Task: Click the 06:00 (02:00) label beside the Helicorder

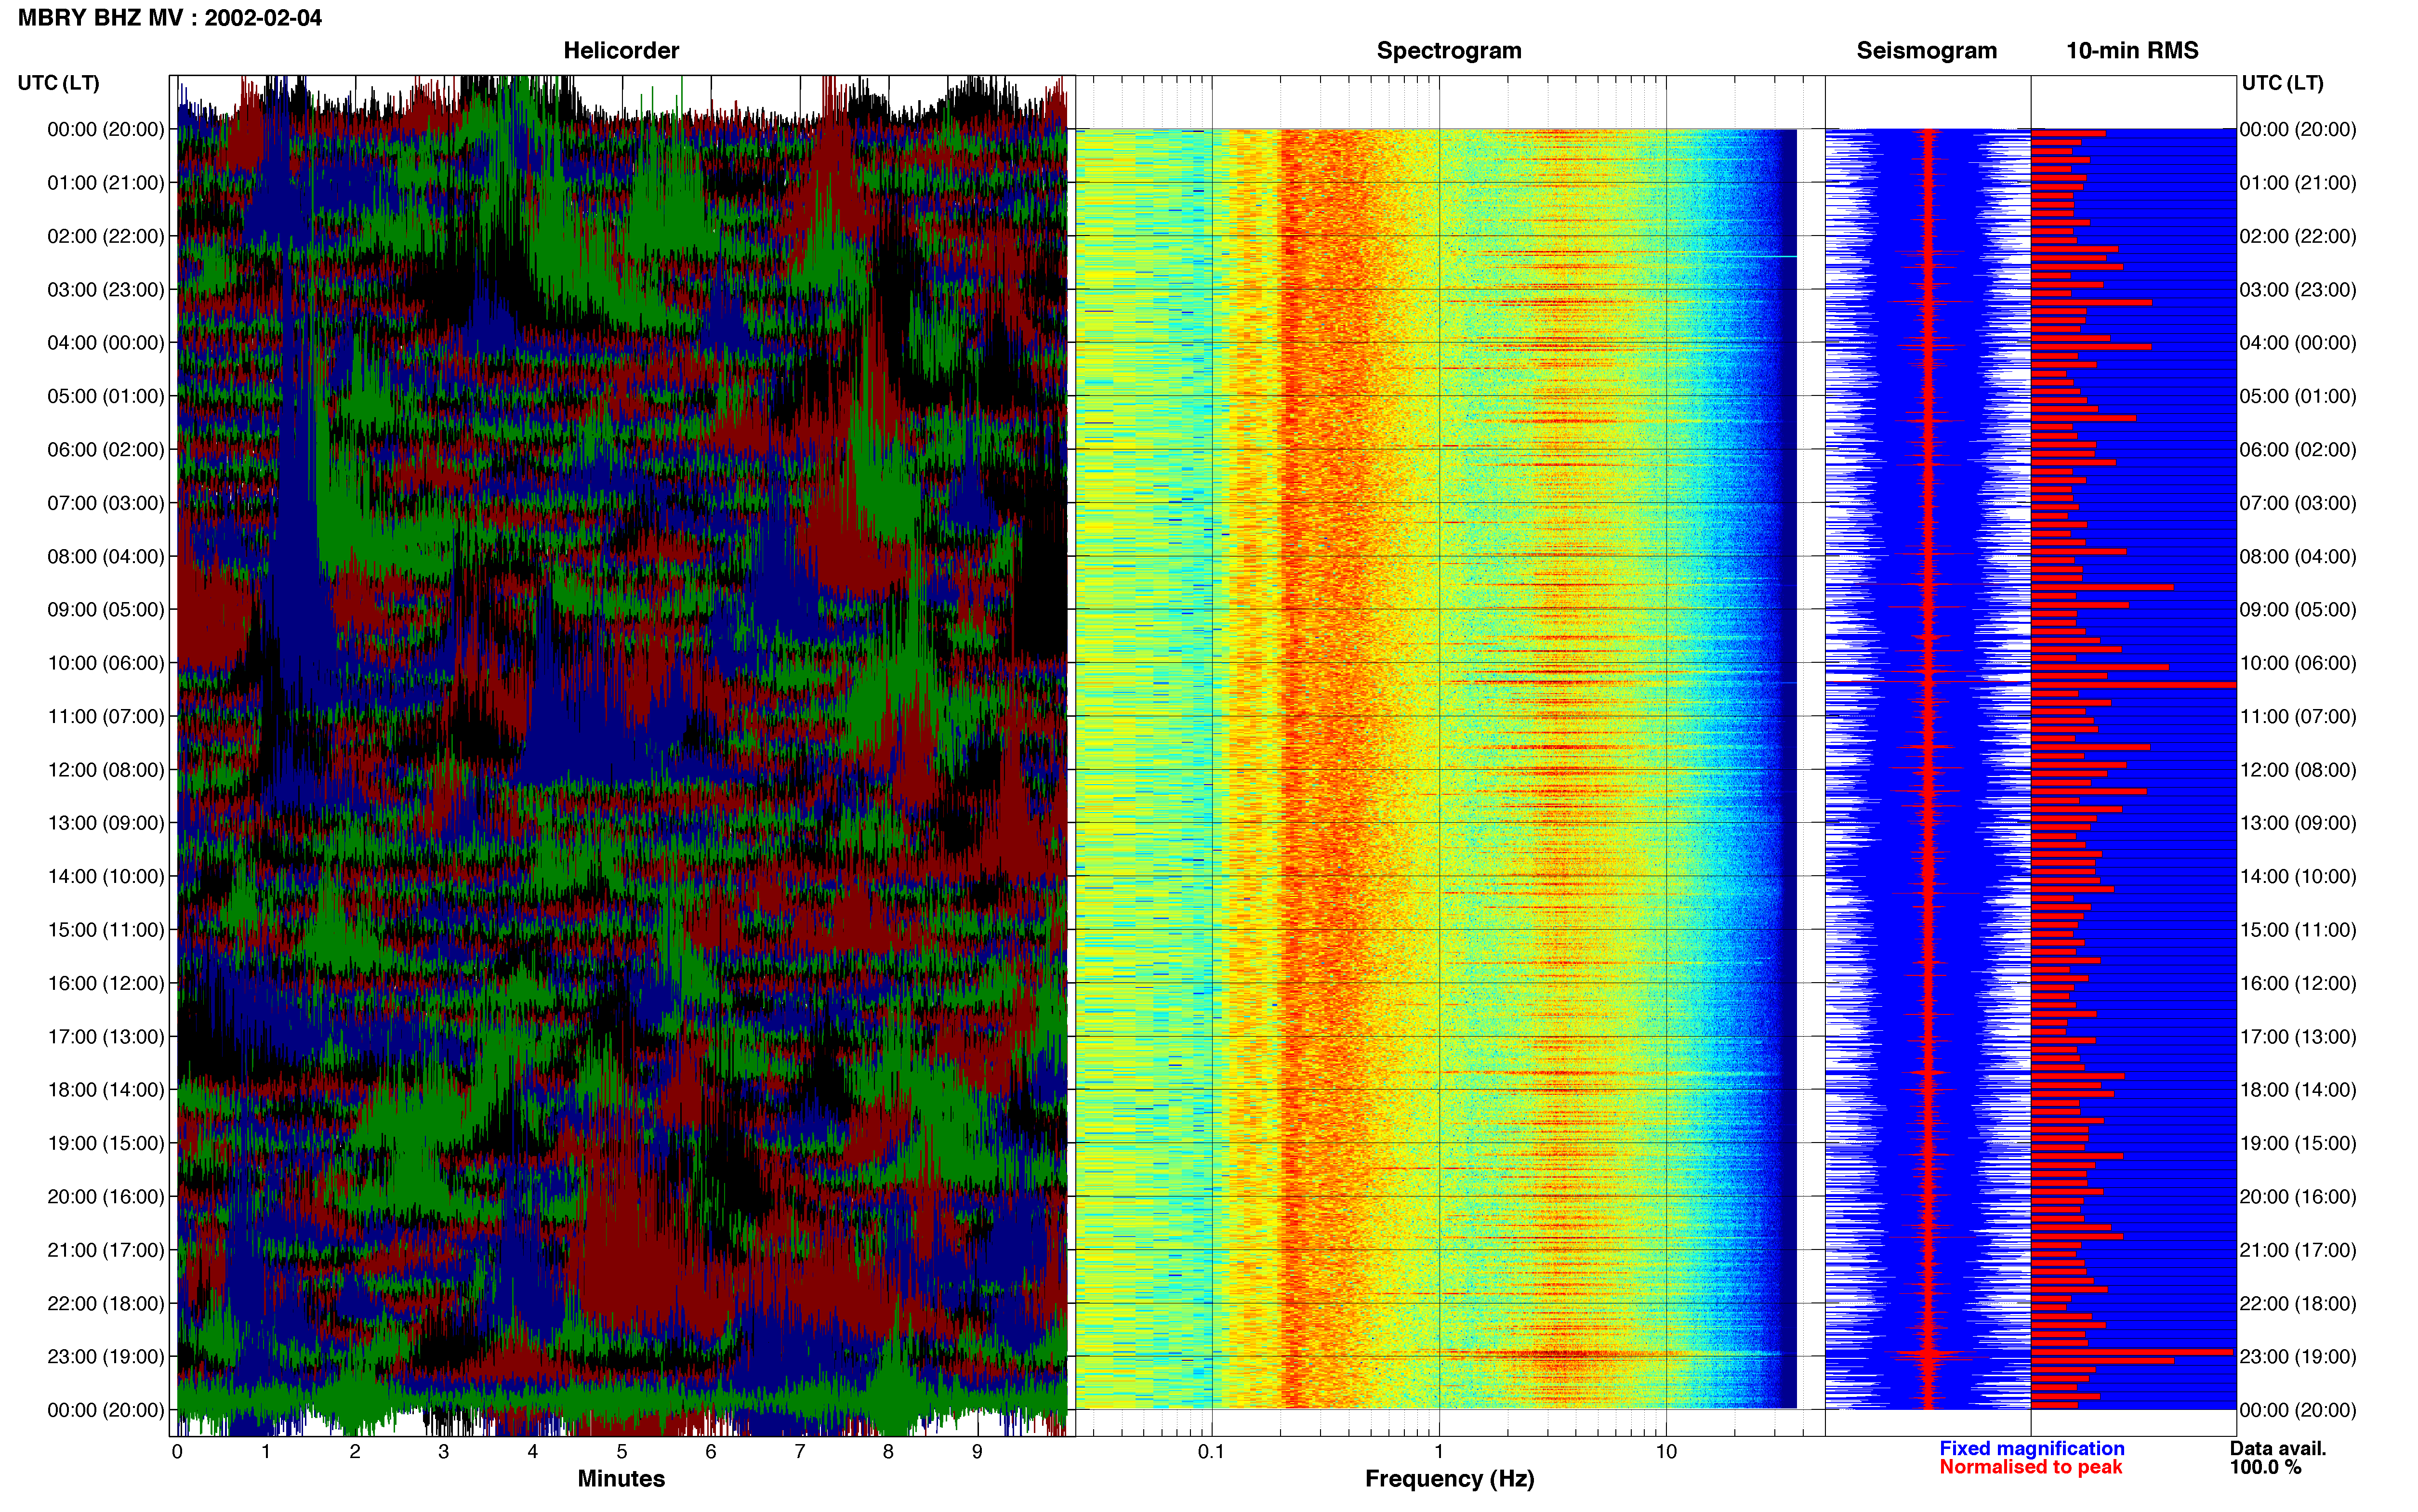Action: click(106, 450)
